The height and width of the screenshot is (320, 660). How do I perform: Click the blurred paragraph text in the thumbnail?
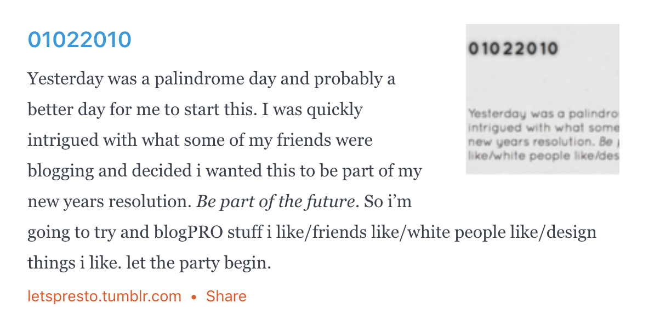point(543,135)
